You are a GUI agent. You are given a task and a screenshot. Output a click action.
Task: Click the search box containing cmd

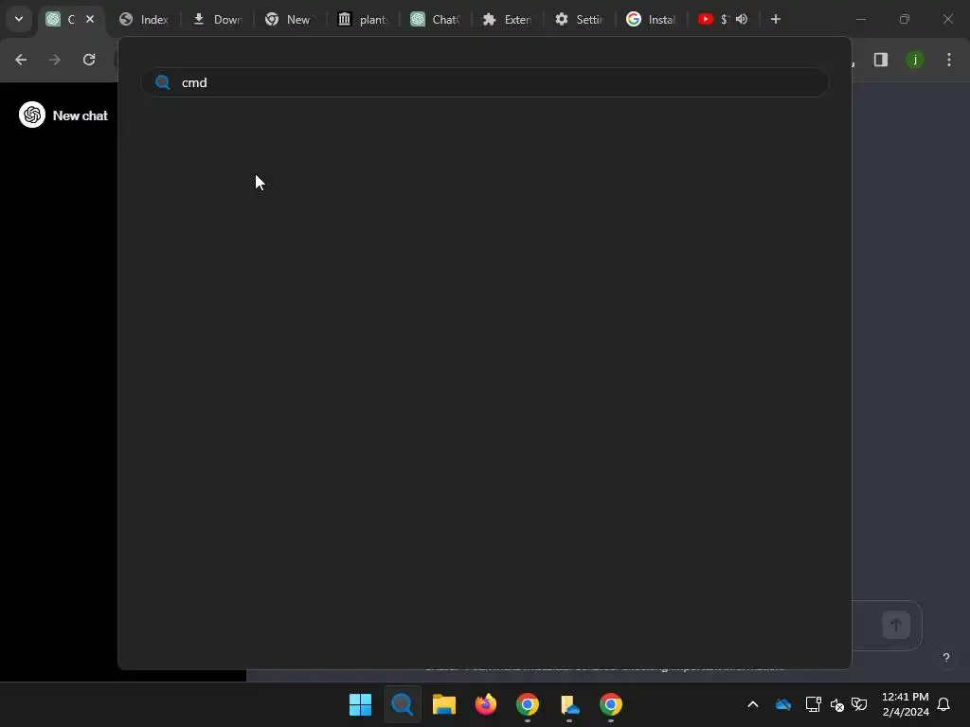484,82
